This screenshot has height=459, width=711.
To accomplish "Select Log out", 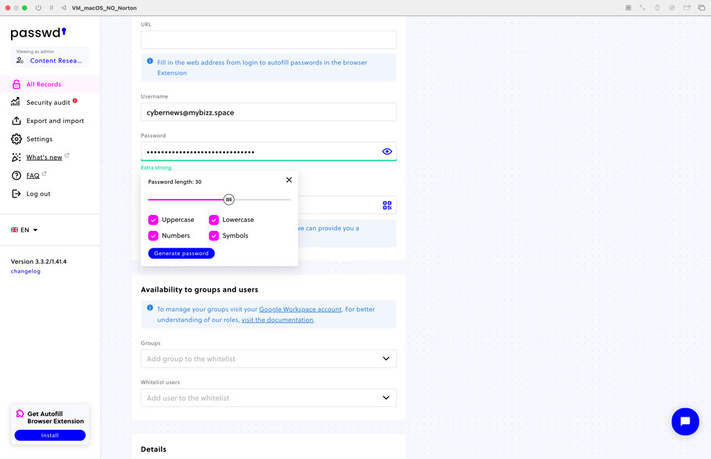I will tap(38, 193).
